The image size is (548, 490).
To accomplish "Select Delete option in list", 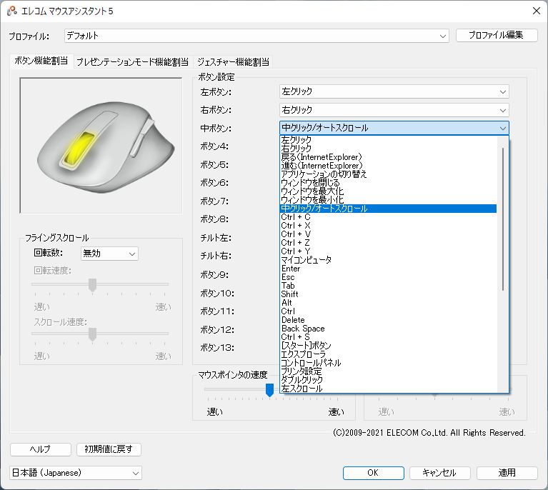I will [x=388, y=320].
